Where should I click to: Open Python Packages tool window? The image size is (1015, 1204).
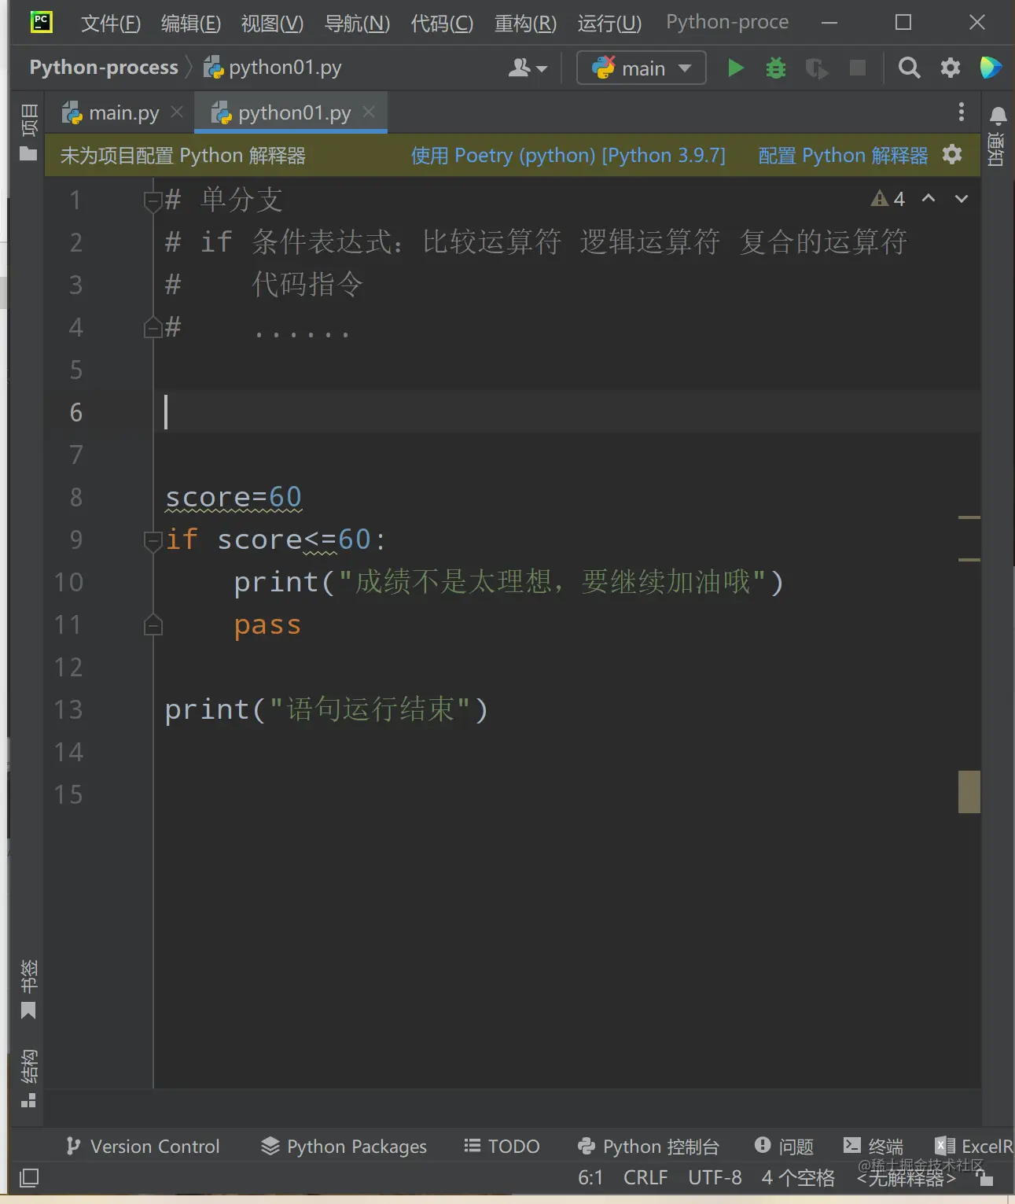[344, 1146]
